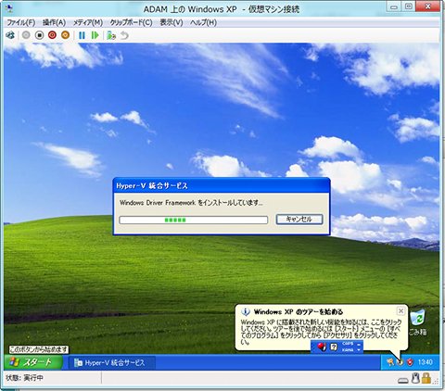Screen dimensions: 445x391
Task: Click the grey Start VM toolbar icon
Action: [26, 35]
